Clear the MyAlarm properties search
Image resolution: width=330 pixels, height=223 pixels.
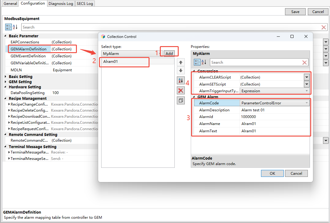tap(304, 63)
